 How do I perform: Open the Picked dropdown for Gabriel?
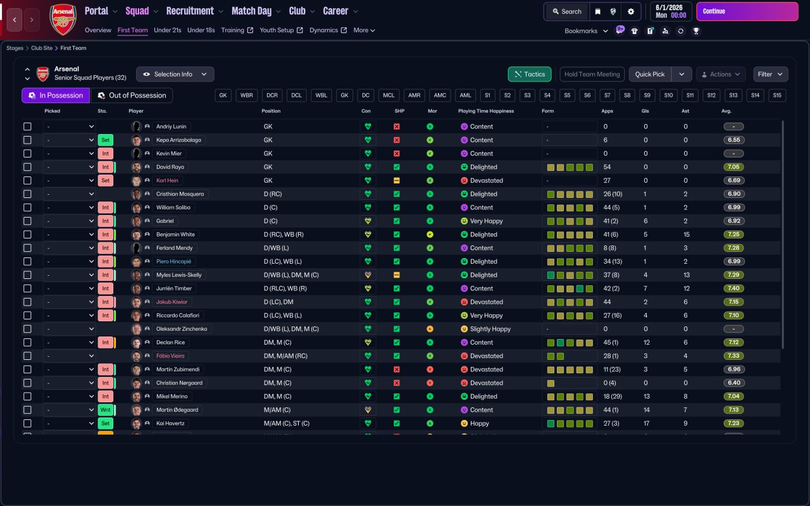(x=70, y=221)
